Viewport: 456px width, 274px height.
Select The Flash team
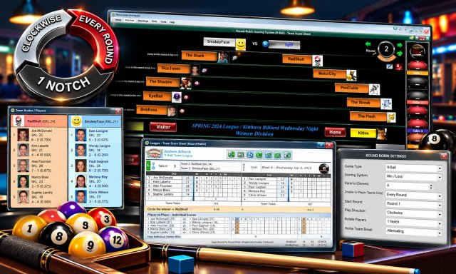pos(368,116)
